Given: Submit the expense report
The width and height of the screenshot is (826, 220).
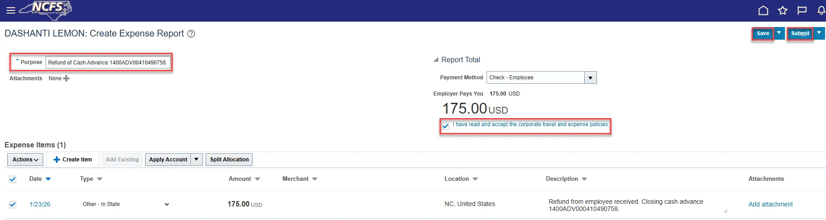Looking at the screenshot, I should pos(800,33).
